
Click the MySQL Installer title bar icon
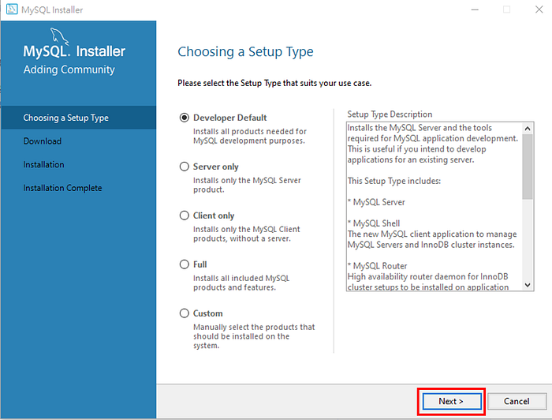click(12, 9)
